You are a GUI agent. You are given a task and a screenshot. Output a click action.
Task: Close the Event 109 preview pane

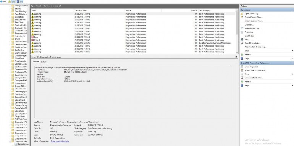236,57
